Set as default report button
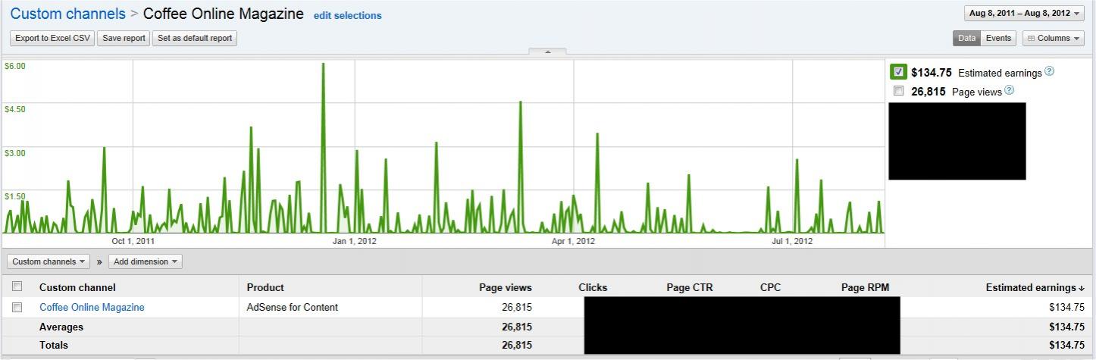Image resolution: width=1096 pixels, height=360 pixels. (195, 38)
